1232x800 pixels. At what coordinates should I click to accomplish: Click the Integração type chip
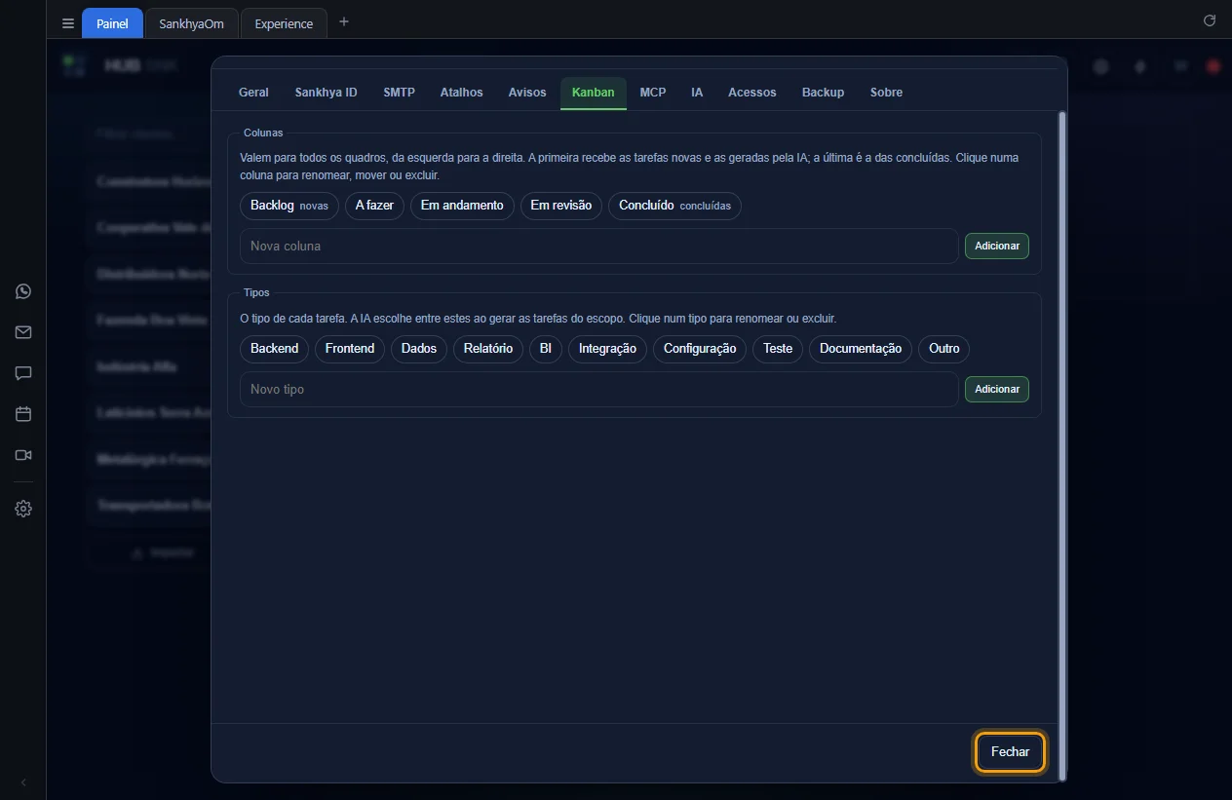coord(607,349)
